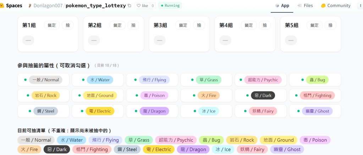Click the Donlagon007 user avatar icon
363x155 pixels.
click(30, 6)
